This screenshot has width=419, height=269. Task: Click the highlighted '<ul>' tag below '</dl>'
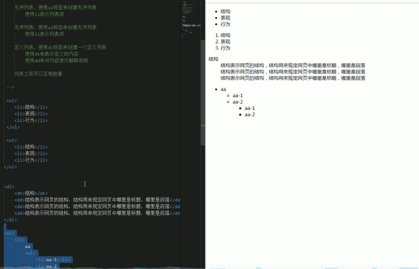(x=9, y=233)
